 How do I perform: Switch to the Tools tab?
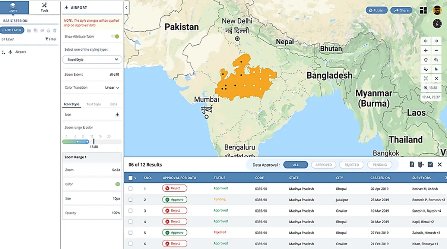tap(44, 7)
